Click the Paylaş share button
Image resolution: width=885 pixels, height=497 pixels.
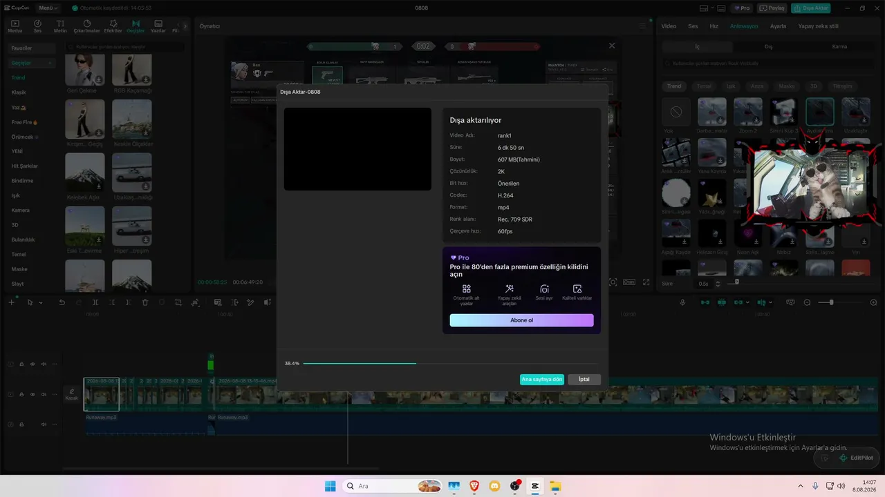pyautogui.click(x=772, y=8)
